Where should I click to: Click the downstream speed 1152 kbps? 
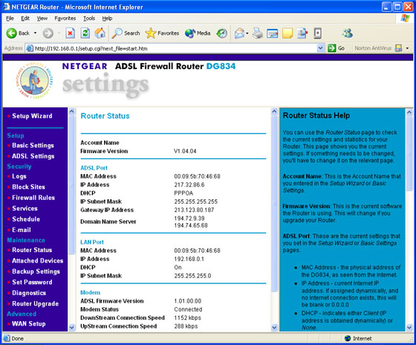tap(187, 317)
